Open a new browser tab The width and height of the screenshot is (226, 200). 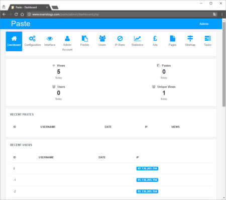(55, 8)
